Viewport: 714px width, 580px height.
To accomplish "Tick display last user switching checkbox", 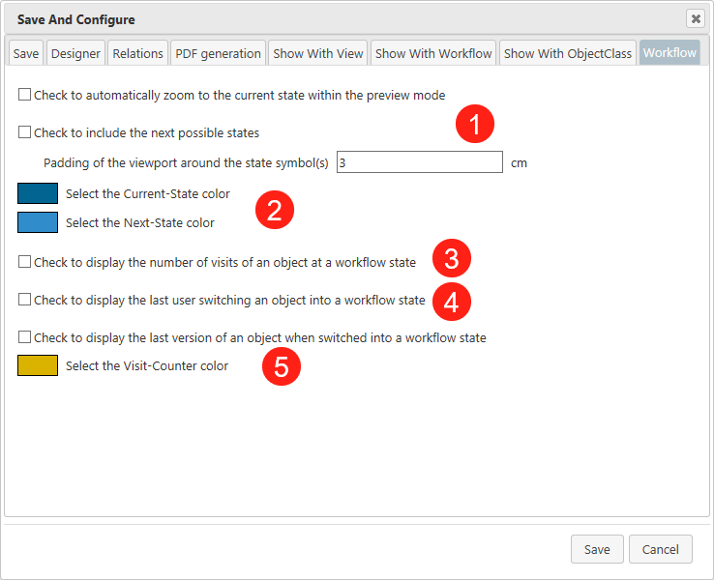I will (24, 300).
